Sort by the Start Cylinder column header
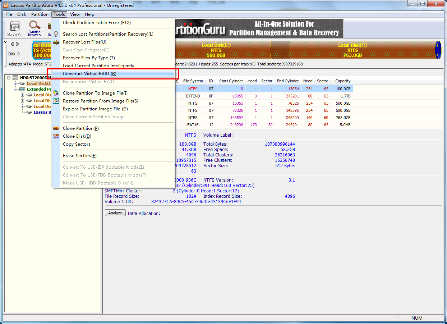 231,81
